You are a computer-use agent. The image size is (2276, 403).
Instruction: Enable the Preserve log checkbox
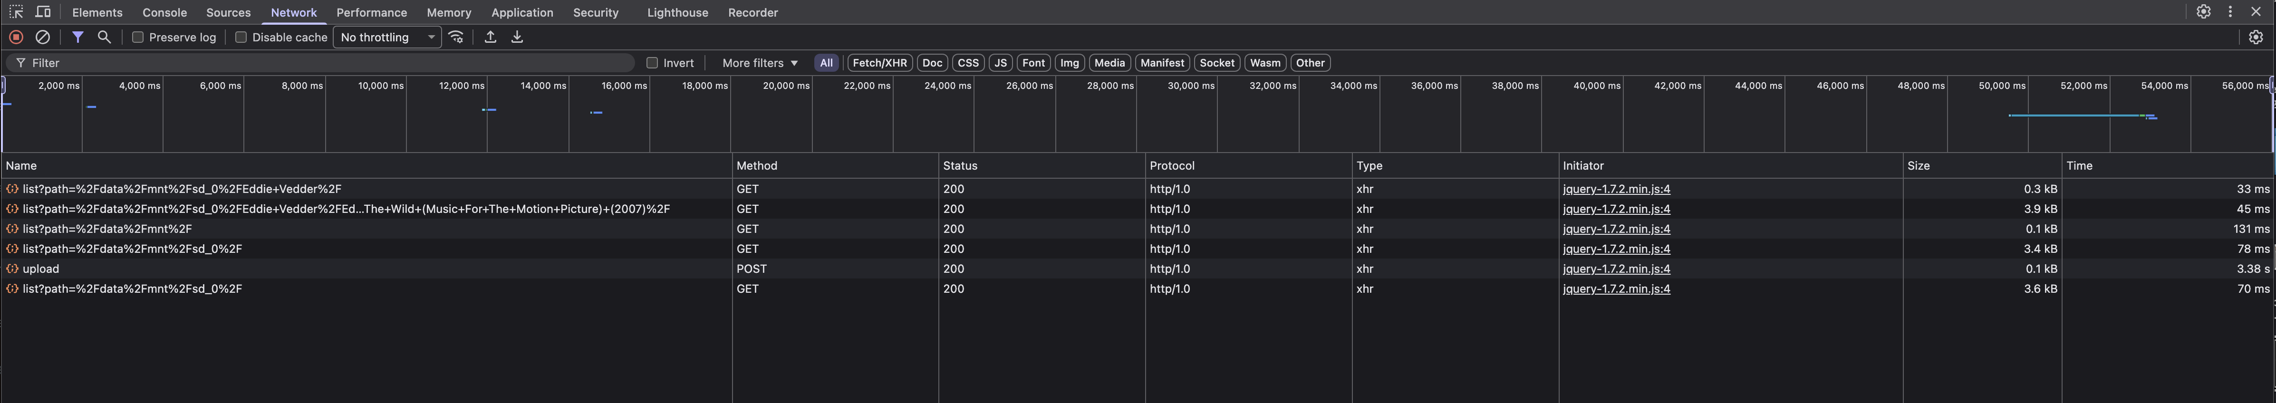pyautogui.click(x=138, y=37)
